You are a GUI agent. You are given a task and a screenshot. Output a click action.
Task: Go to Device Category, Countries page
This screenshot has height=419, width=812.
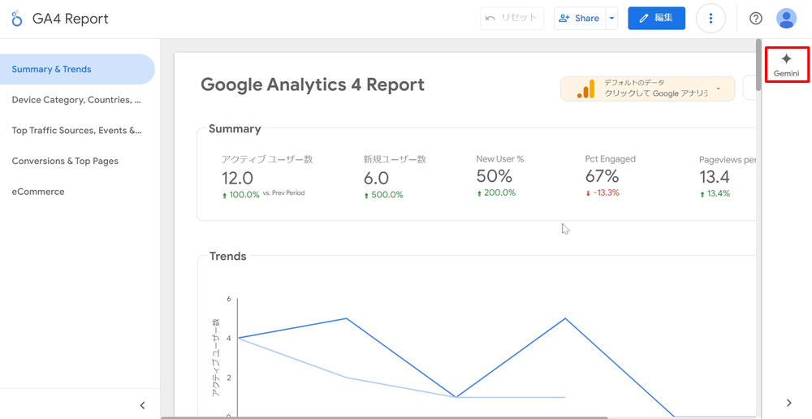pos(76,100)
